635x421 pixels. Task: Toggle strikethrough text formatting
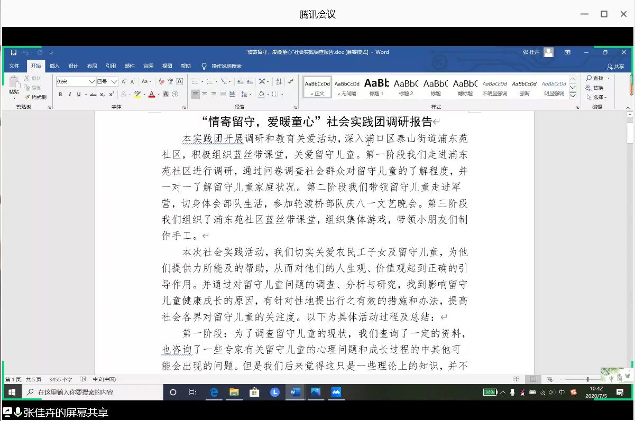coord(93,95)
